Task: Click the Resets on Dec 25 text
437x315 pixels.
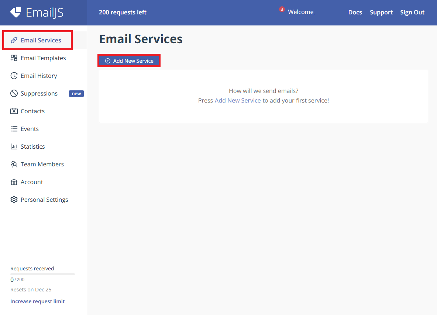Action: (31, 290)
